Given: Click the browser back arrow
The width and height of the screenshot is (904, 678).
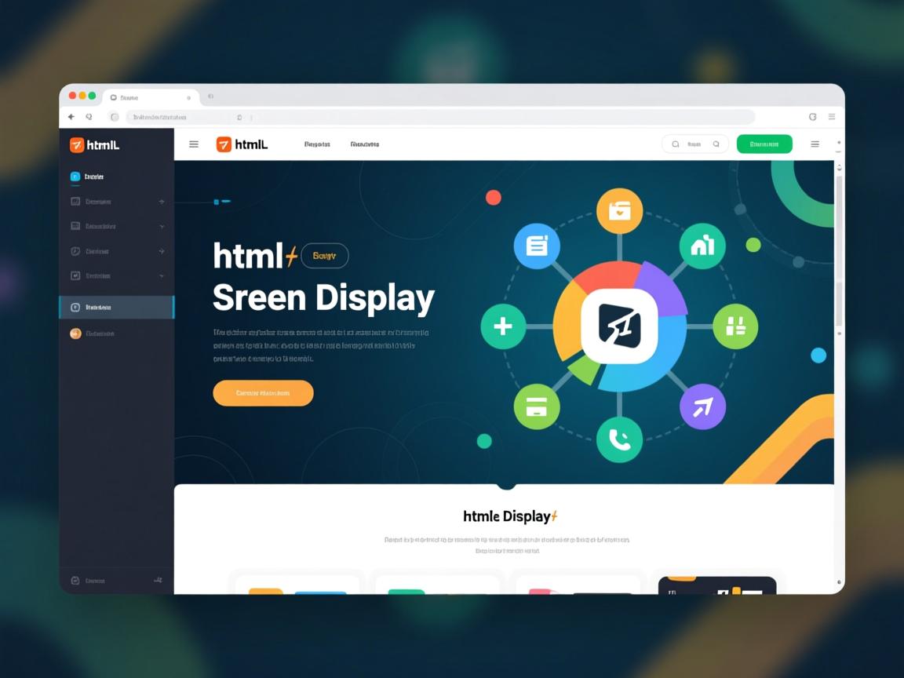Looking at the screenshot, I should [71, 117].
